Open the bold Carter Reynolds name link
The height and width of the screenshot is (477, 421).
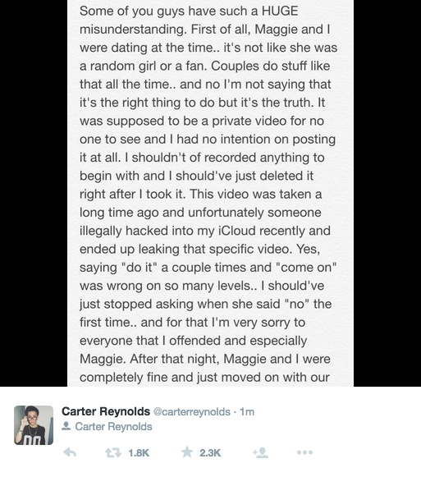click(x=106, y=411)
